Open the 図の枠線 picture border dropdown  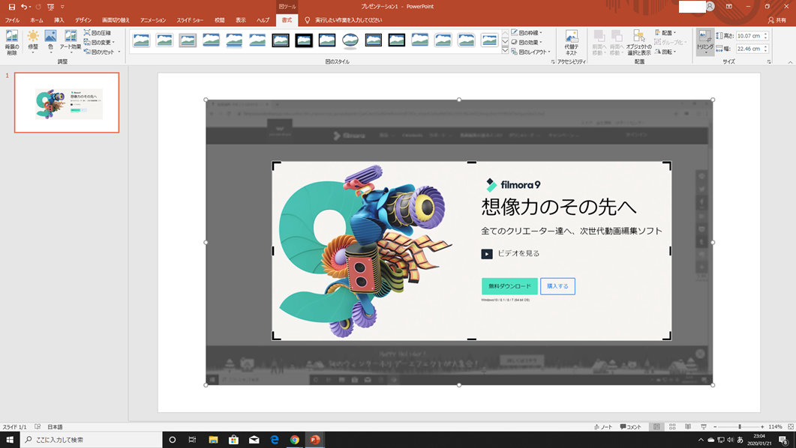[x=527, y=32]
